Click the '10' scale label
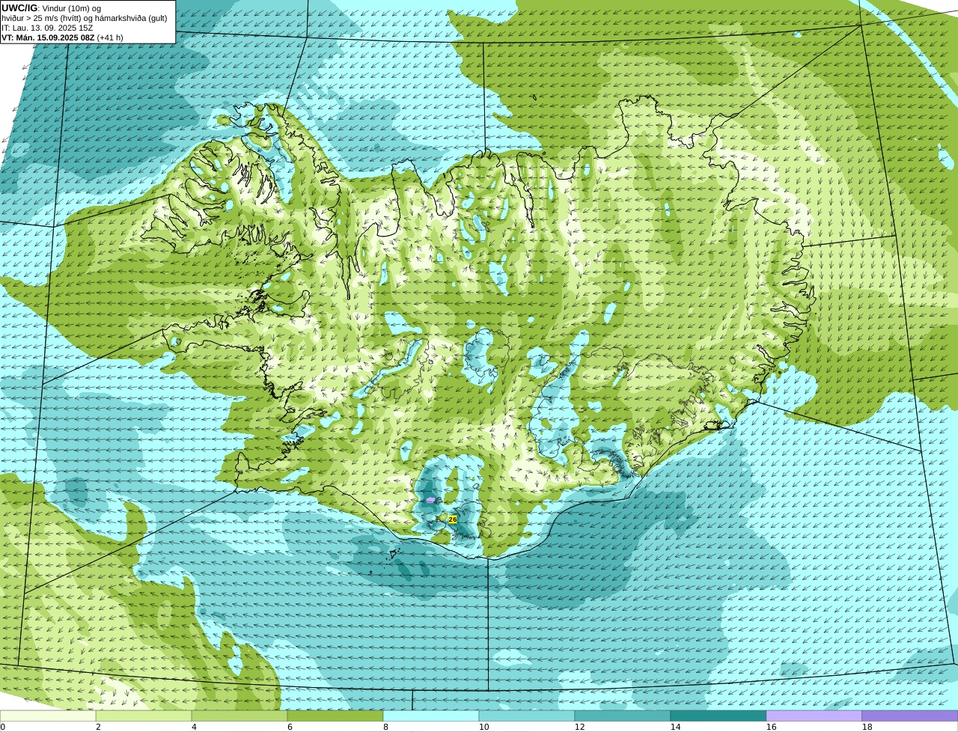The width and height of the screenshot is (958, 732). coord(484,727)
